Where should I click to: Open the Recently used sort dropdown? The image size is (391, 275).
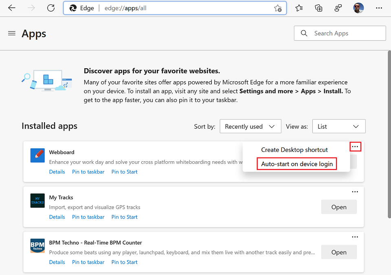click(x=250, y=126)
